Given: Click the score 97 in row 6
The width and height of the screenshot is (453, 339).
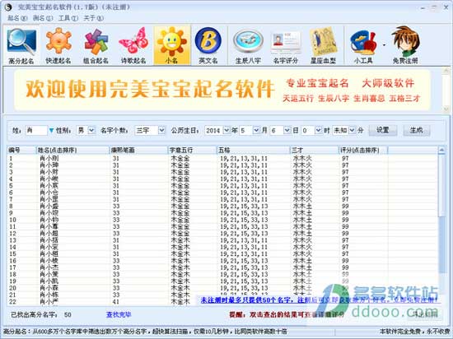Looking at the screenshot, I should [345, 193].
